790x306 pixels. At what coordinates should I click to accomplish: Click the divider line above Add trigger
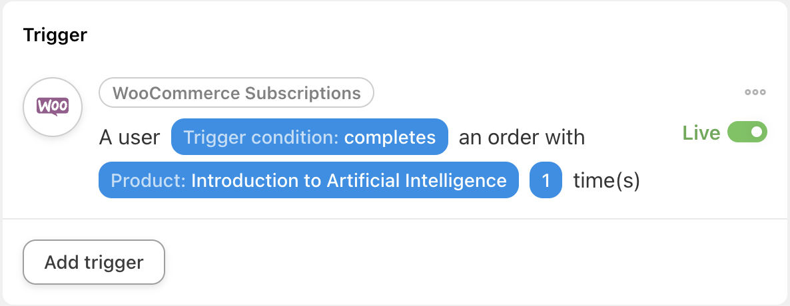tap(395, 218)
